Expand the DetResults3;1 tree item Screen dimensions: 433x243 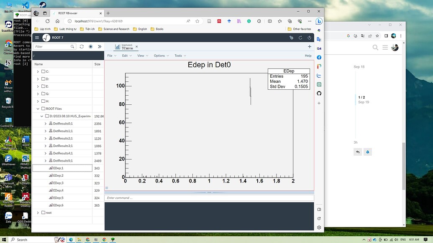coord(46,145)
